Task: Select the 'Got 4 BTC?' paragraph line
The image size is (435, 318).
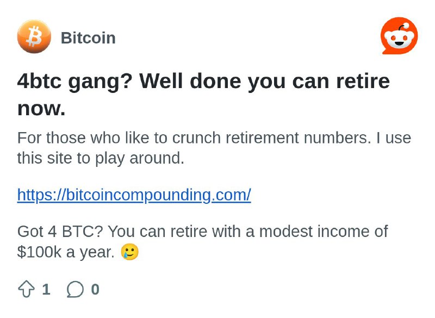Action: click(x=202, y=231)
